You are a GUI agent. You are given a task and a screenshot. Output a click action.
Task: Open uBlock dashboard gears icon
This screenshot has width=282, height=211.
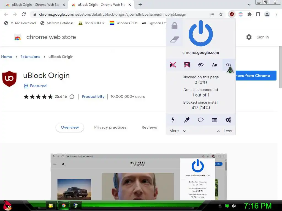coord(228,120)
